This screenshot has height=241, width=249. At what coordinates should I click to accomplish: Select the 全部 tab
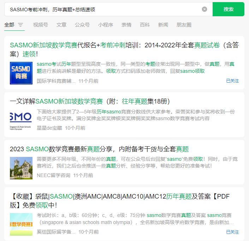coord(9,25)
